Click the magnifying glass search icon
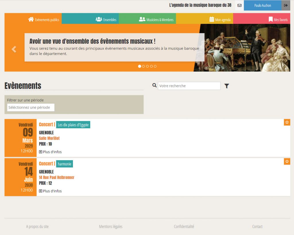Viewport: 294px width, 235px height. coord(154,85)
